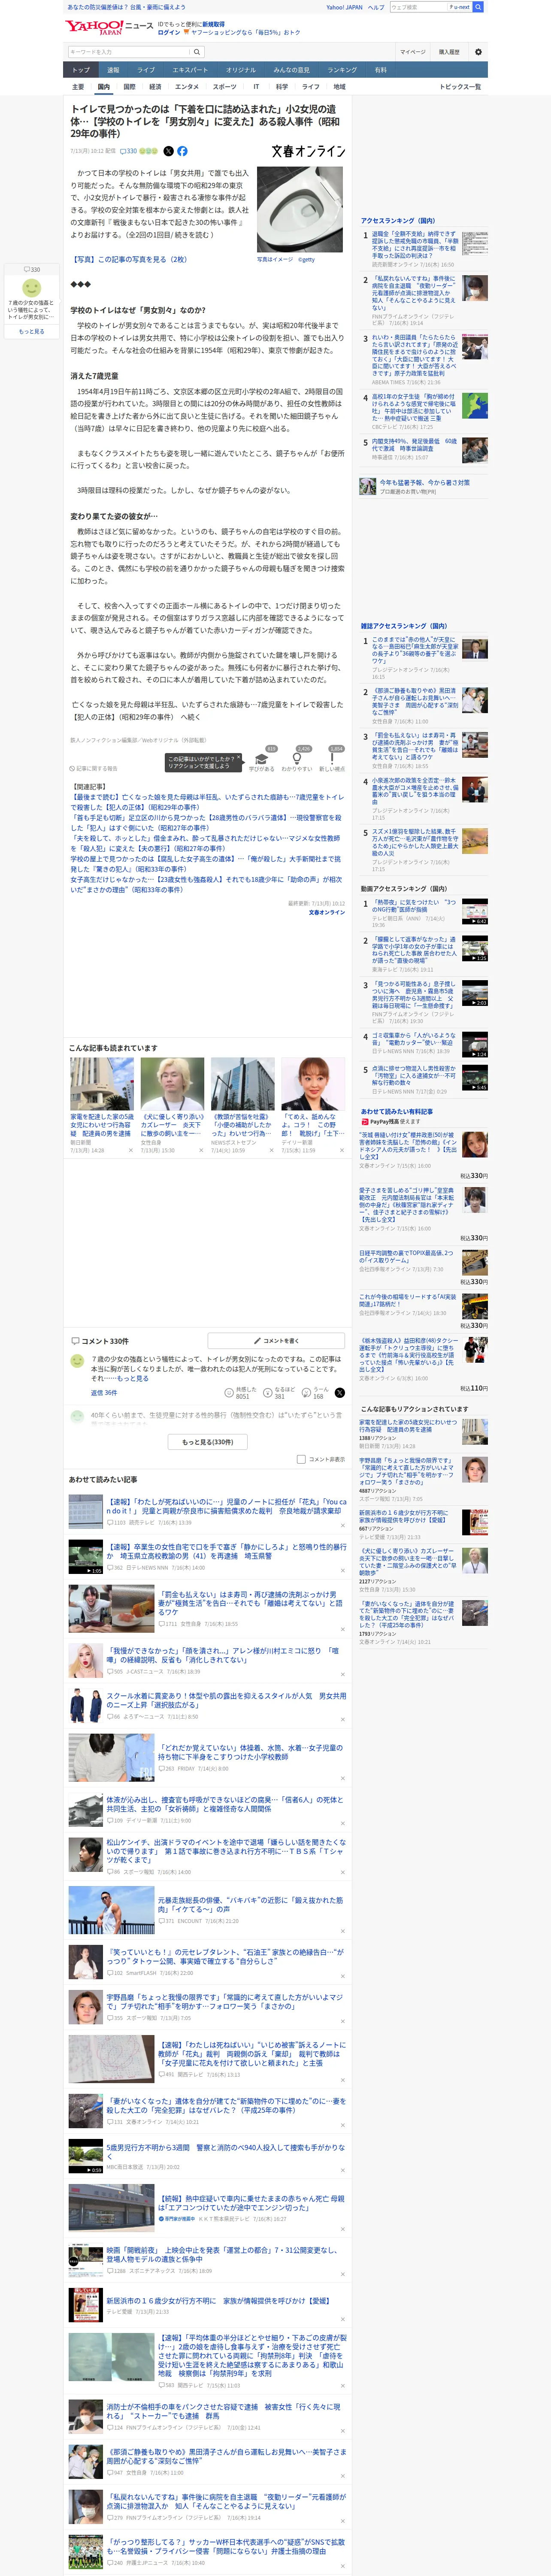
Task: Click the キーワードを入力 search field
Action: coord(129,52)
